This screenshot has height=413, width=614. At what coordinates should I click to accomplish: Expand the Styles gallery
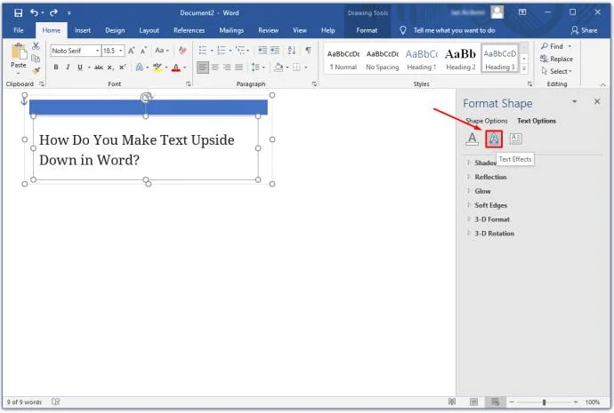coord(524,68)
